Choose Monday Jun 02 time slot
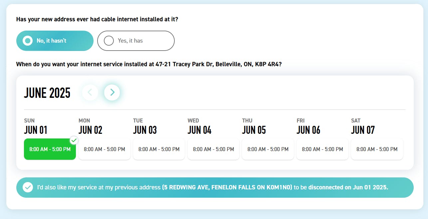 [x=105, y=149]
